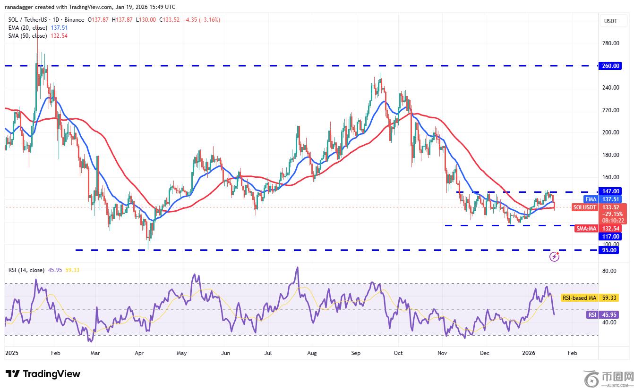Click the Sep label on time axis
The image size is (634, 388).
[356, 352]
